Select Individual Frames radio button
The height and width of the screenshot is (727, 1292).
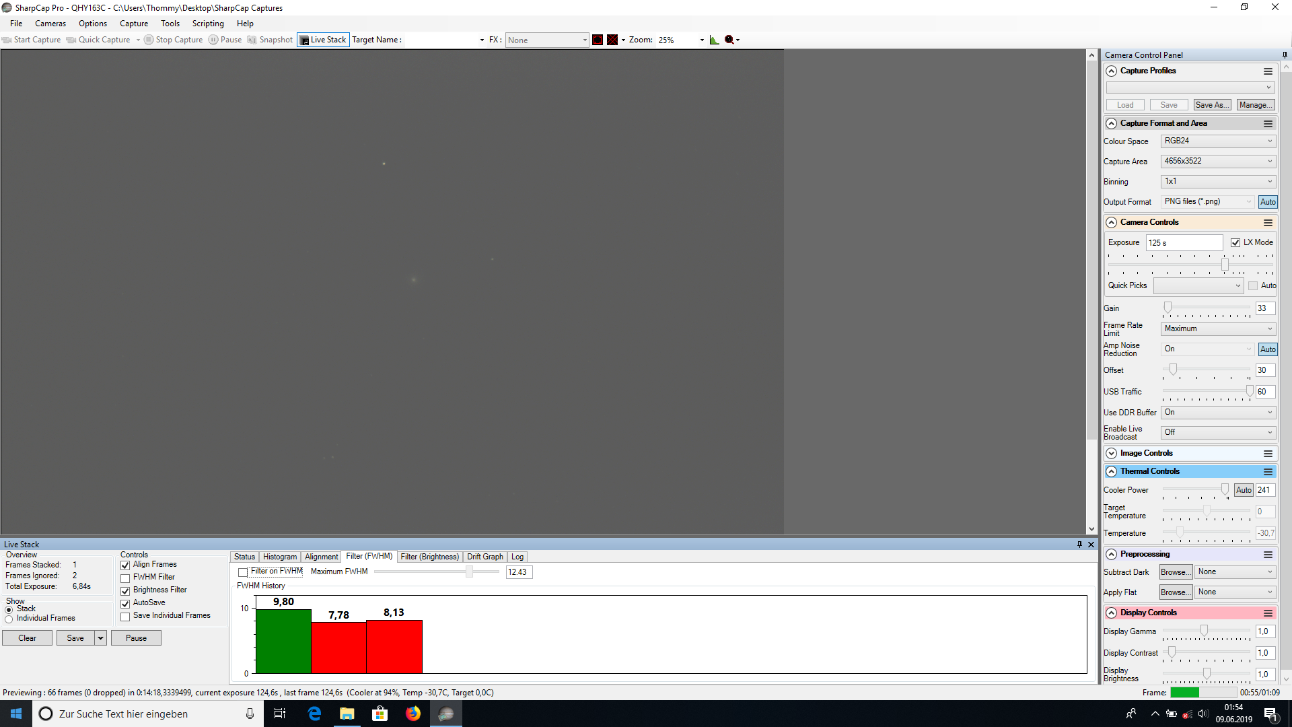pos(9,619)
